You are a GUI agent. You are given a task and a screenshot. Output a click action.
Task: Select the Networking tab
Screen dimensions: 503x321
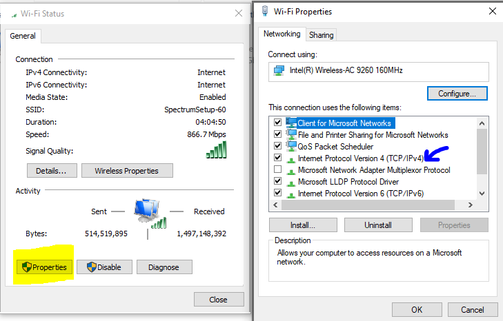(x=282, y=34)
